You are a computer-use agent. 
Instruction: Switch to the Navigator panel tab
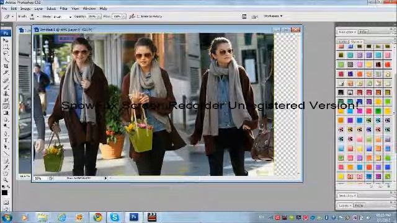coord(347,32)
